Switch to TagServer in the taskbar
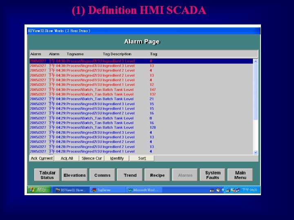The width and height of the screenshot is (294, 220). (107, 190)
